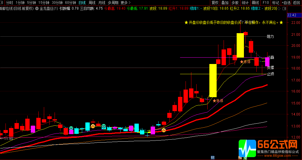Switch to 月线 monthly chart

tap(102, 3)
